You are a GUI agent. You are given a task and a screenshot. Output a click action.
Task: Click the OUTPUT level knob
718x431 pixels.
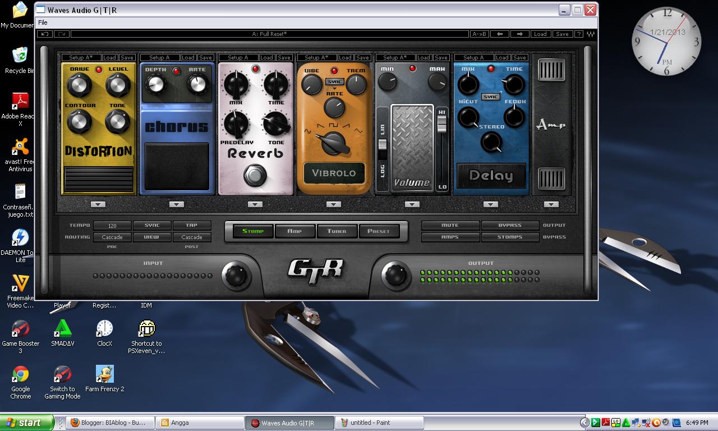[x=395, y=275]
